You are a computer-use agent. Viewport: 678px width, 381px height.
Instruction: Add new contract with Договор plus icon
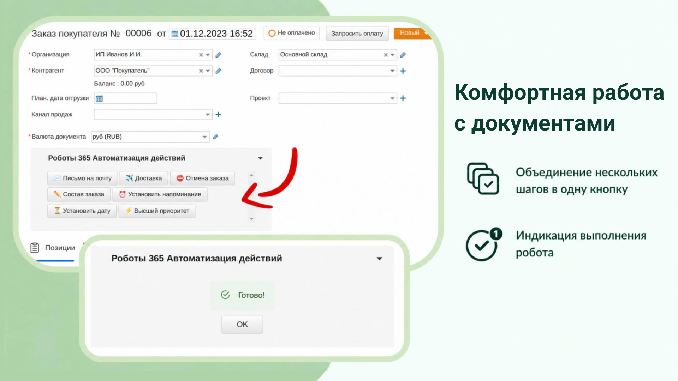pos(403,71)
